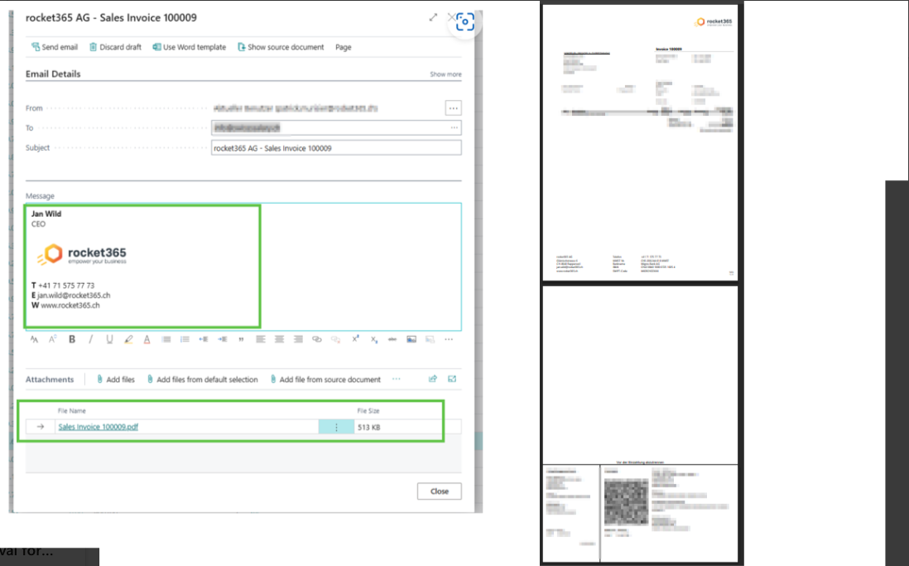Apply subscript formatting
Image resolution: width=909 pixels, height=566 pixels.
click(x=374, y=339)
